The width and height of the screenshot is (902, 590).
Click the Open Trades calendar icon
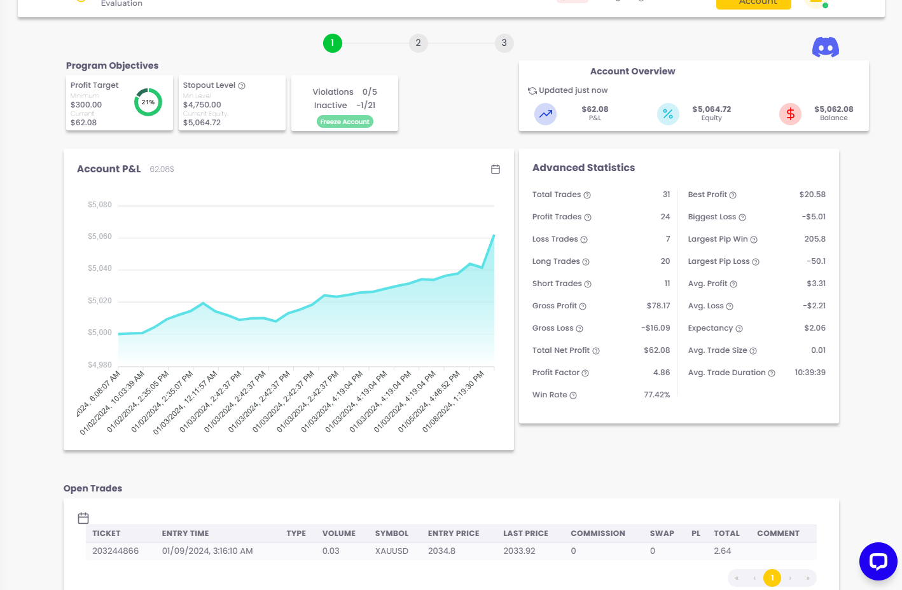pyautogui.click(x=83, y=518)
